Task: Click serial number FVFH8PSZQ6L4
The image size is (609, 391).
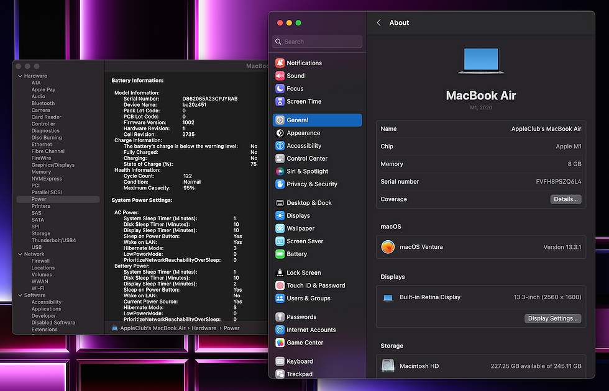Action: (559, 181)
